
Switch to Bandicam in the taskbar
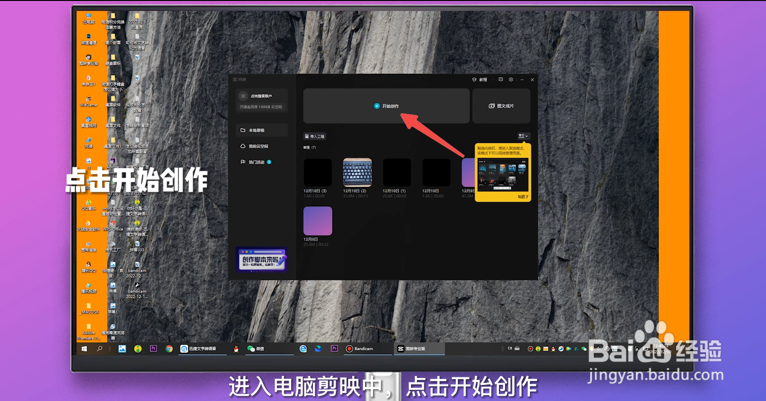(368, 349)
